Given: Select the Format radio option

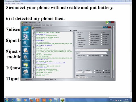Looking at the screenshot, I should click(77, 35).
